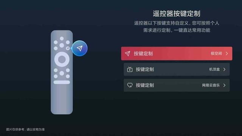The image size is (242, 136).
Task: Select the 按键定制 row for 机顶盒
Action: pyautogui.click(x=177, y=70)
